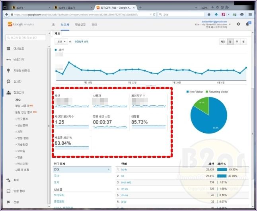Expand the 기술환경 sidebar item
The image size is (257, 211).
point(22,145)
